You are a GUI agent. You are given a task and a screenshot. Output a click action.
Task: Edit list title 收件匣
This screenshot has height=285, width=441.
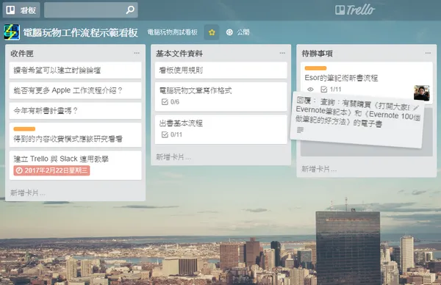[22, 54]
